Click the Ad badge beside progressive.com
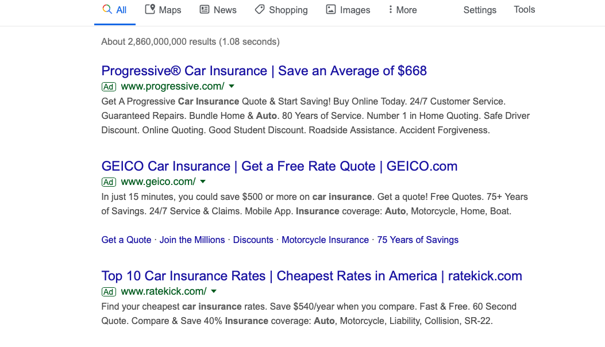The height and width of the screenshot is (347, 605). click(109, 87)
